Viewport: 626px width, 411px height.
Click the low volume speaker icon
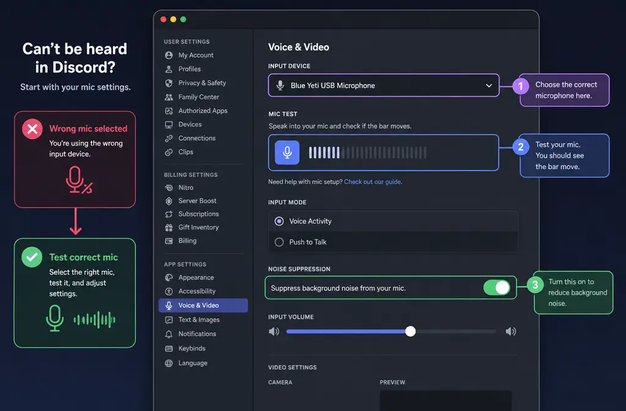(274, 331)
